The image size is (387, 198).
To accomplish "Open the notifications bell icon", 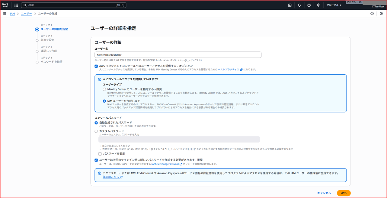I will pos(299,5).
